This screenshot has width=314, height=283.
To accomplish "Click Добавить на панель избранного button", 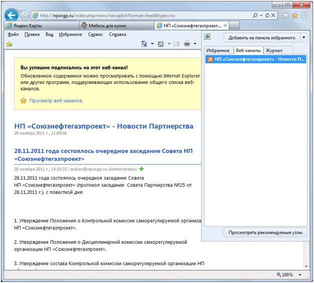I will coord(261,38).
